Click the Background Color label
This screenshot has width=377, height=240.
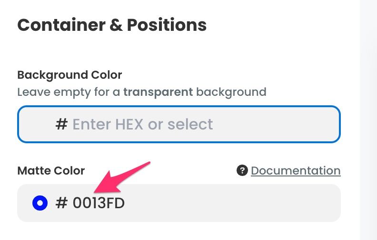click(69, 75)
